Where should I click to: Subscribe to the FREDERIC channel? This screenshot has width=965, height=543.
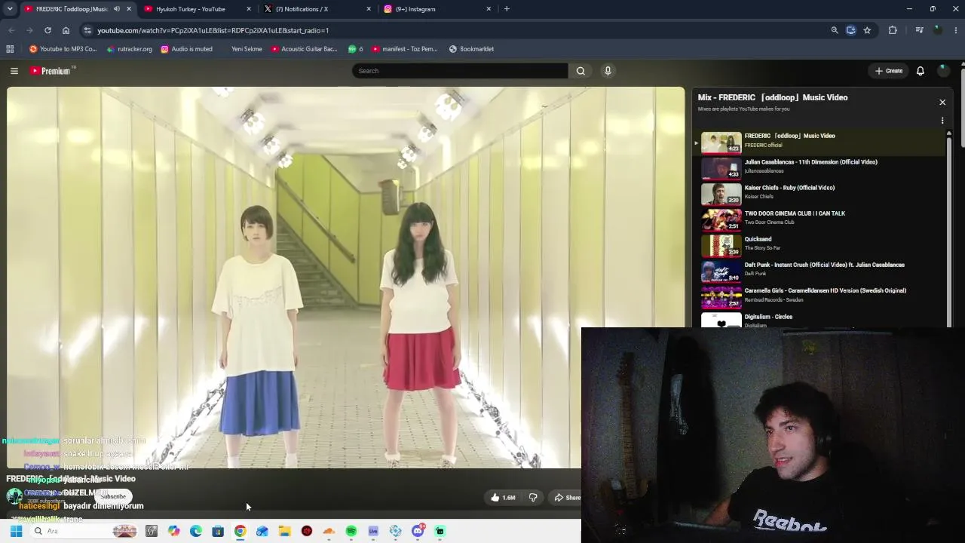pos(113,496)
